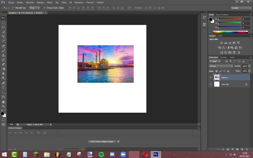The width and height of the screenshot is (253, 158).
Task: Select the Crop tool
Action: [x=3, y=36]
